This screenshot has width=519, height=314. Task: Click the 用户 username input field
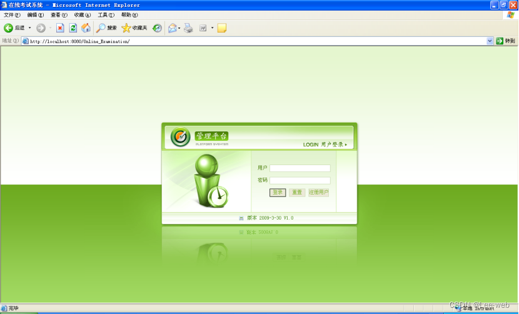coord(300,168)
